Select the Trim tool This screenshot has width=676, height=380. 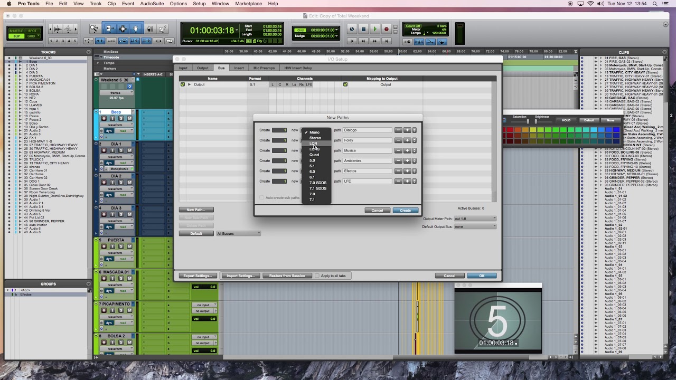click(x=110, y=29)
